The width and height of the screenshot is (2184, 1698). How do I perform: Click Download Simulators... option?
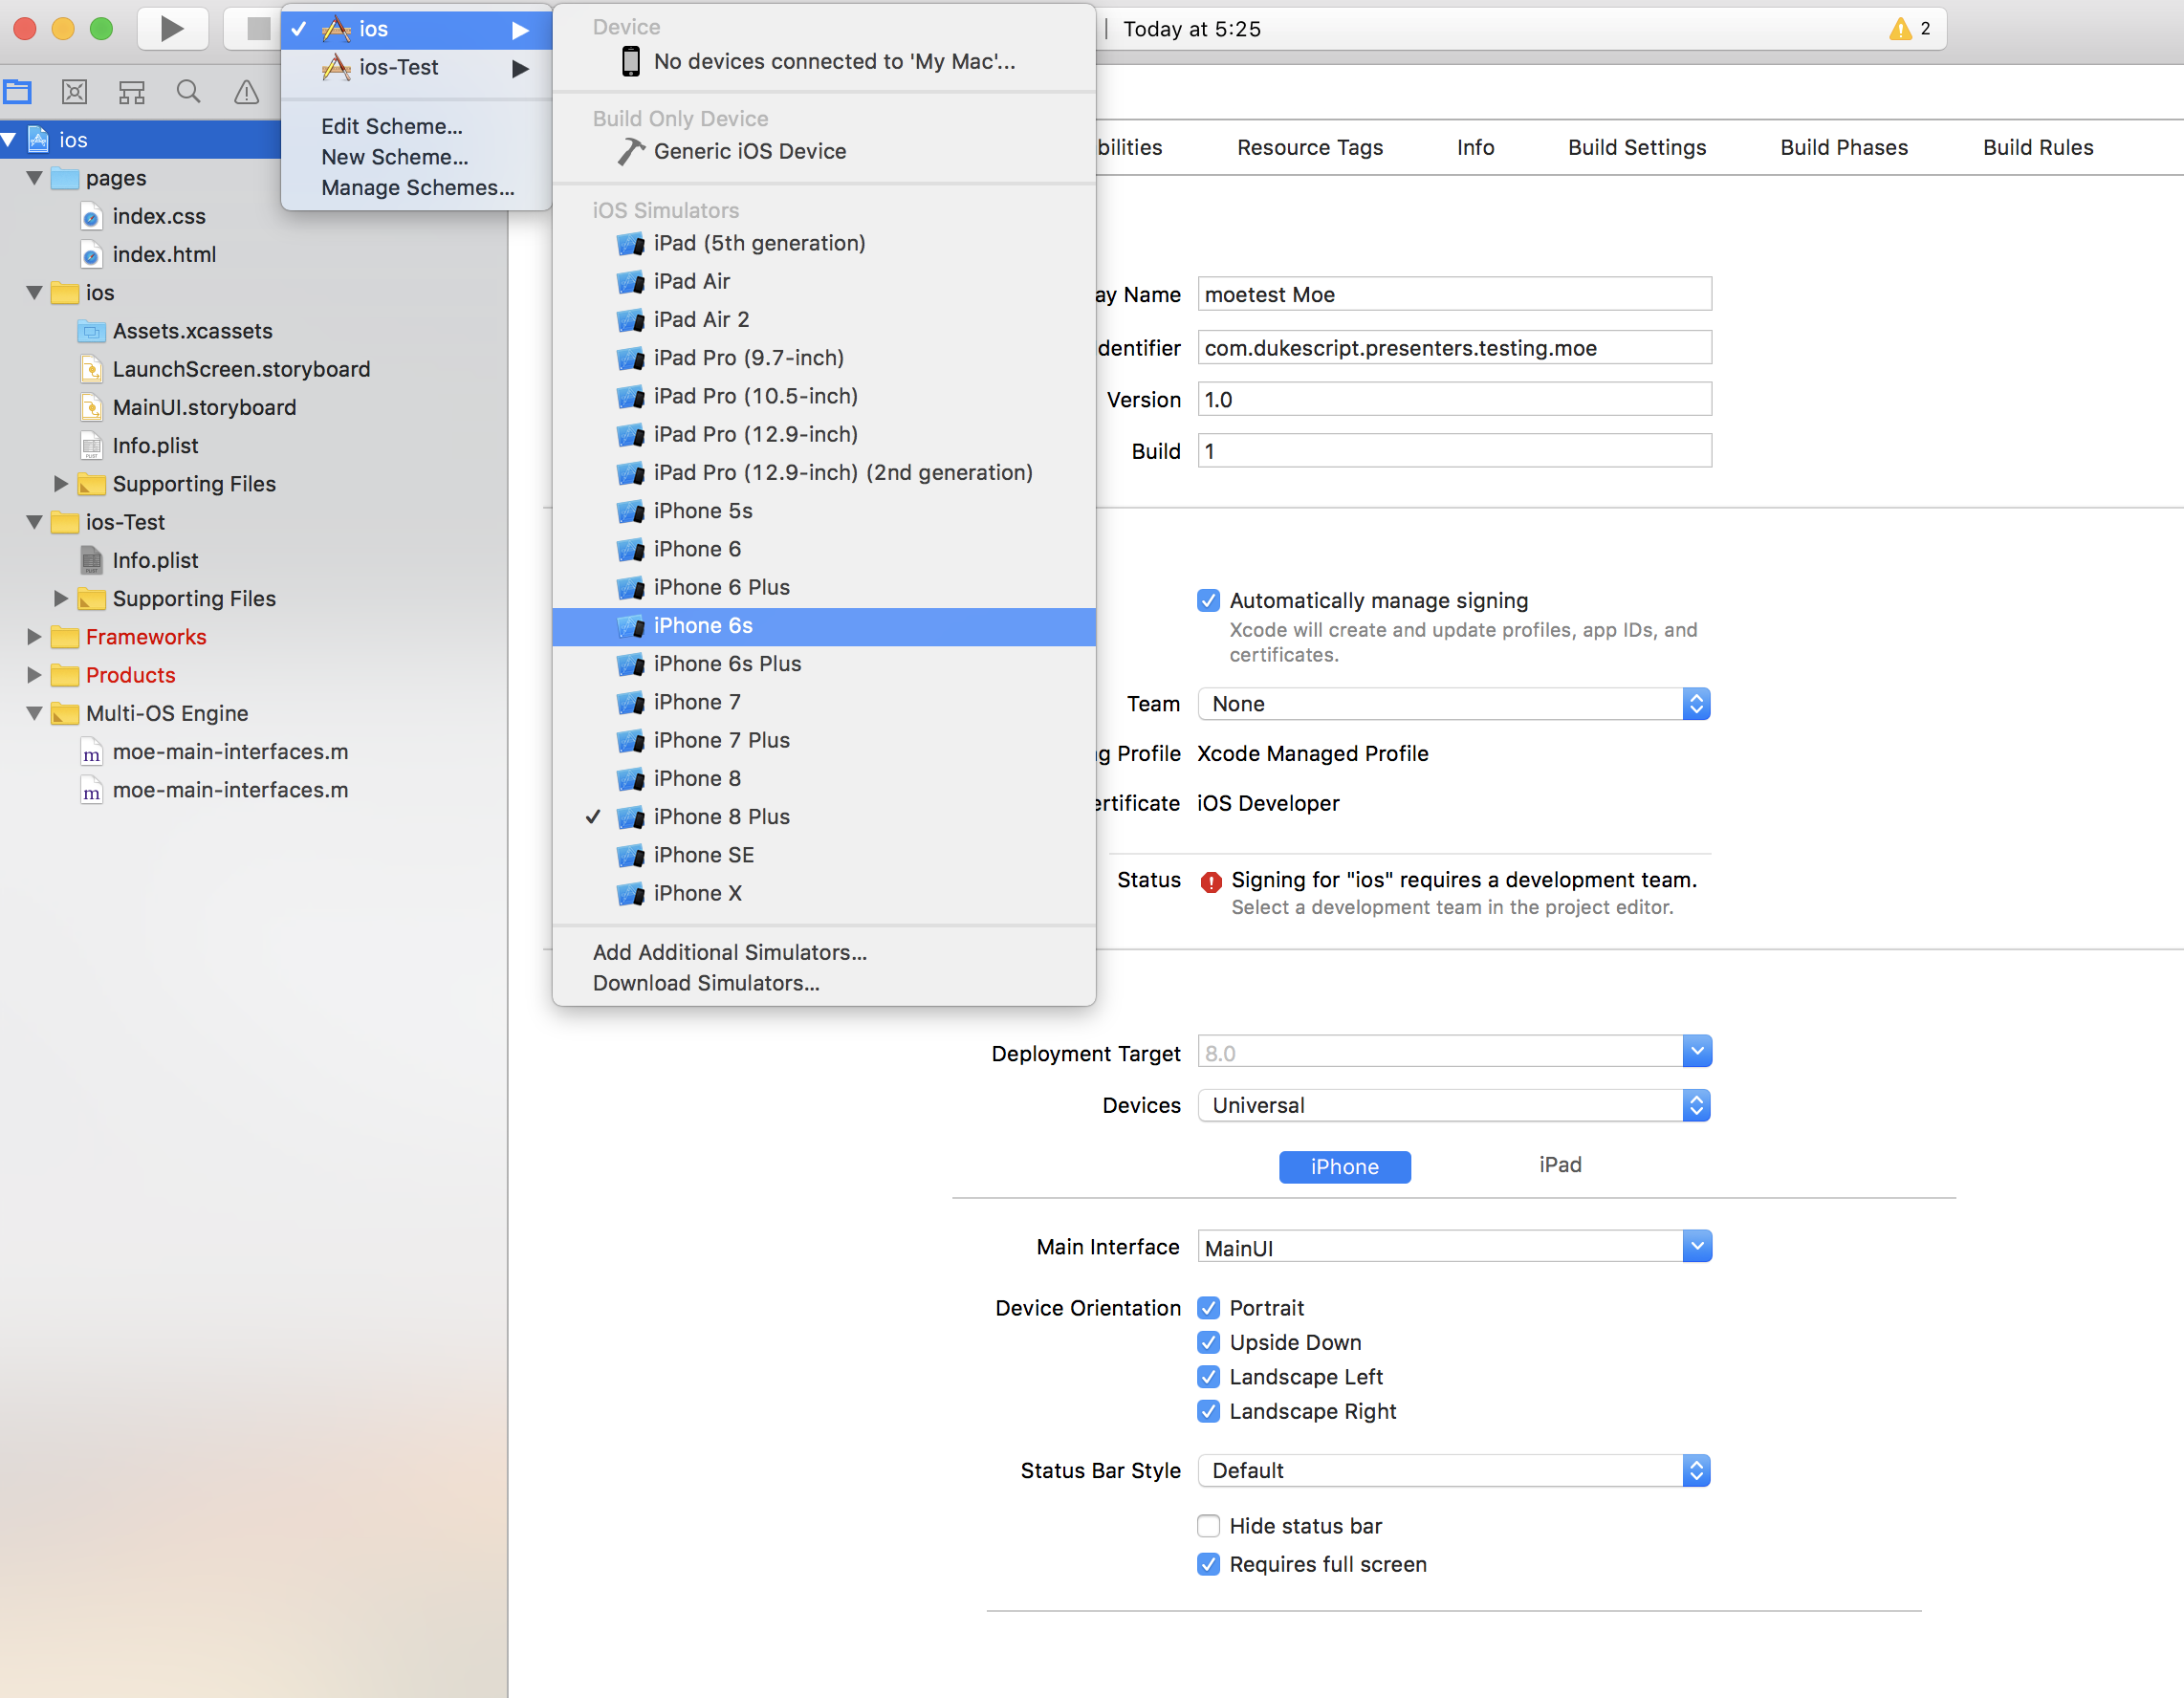tap(706, 983)
